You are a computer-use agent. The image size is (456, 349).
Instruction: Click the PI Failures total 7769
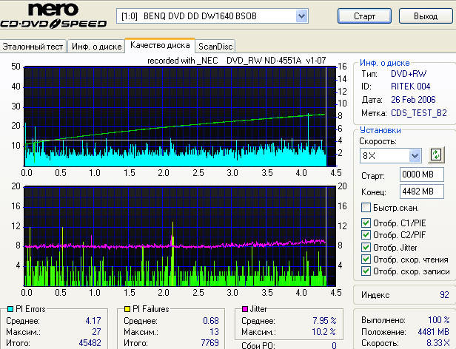tap(209, 343)
